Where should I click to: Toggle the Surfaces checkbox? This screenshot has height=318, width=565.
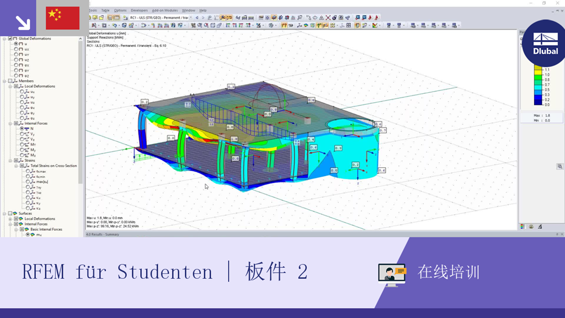point(10,214)
